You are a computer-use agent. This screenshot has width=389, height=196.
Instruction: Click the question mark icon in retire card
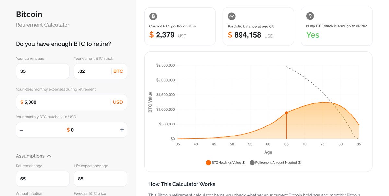tap(310, 16)
